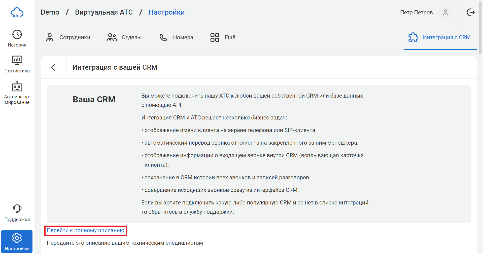Click the logout arrow icon
Viewport: 483px width, 254px height.
pos(470,12)
